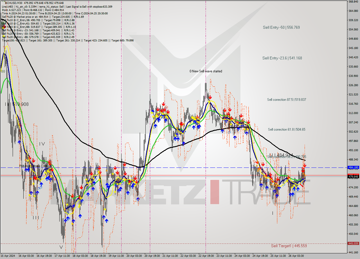This screenshot has width=360, height=259.
Task: Click the 530.900 price axis value
Action: [x=353, y=76]
